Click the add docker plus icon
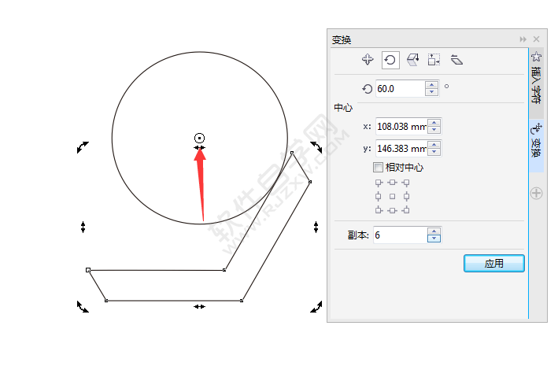 (x=536, y=193)
